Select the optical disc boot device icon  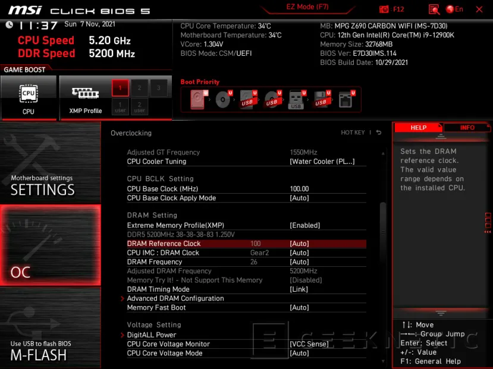pos(224,100)
